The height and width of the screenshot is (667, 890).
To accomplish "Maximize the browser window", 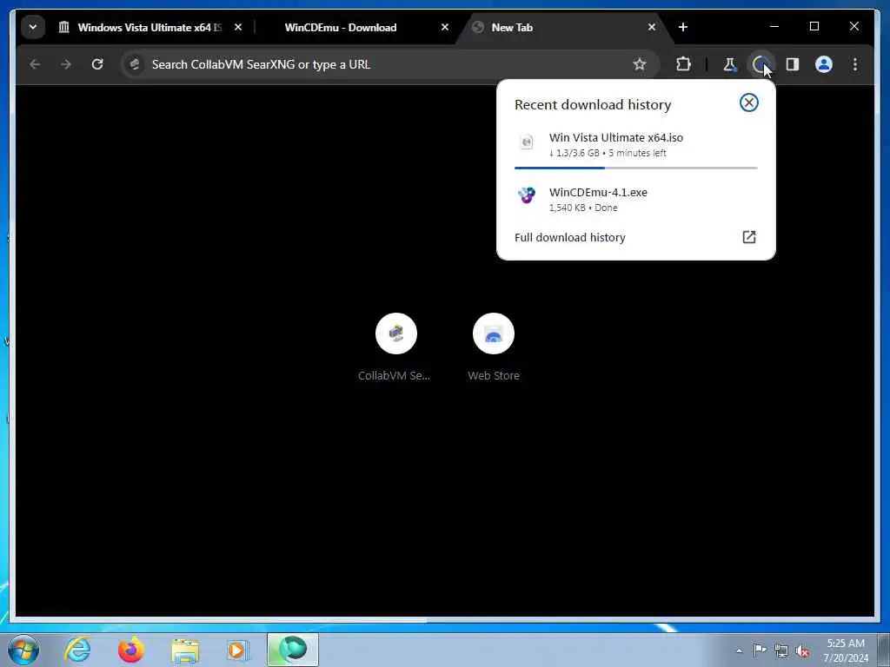I will 814,27.
